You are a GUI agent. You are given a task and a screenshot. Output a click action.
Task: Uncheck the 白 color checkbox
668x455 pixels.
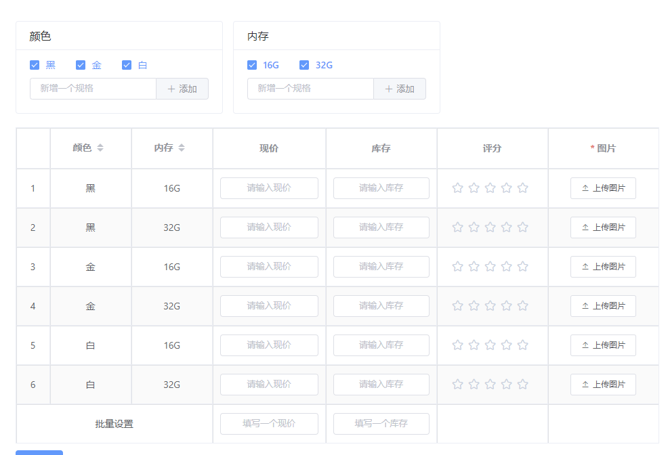[127, 65]
